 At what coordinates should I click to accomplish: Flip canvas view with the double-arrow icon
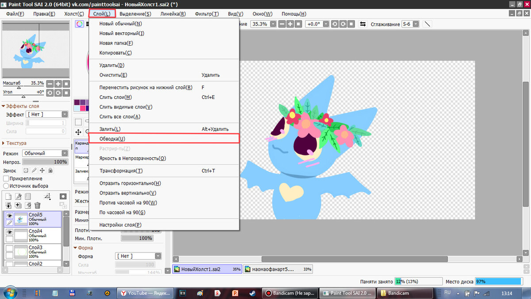tap(363, 24)
